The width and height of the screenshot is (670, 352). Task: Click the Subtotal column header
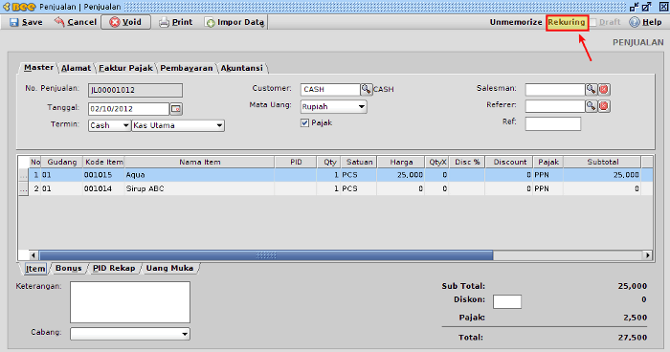tap(602, 162)
